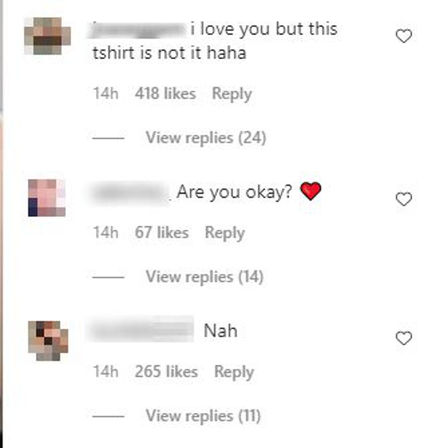Screen dimensions: 428x448
Task: Expand View replies (24)
Action: (206, 138)
